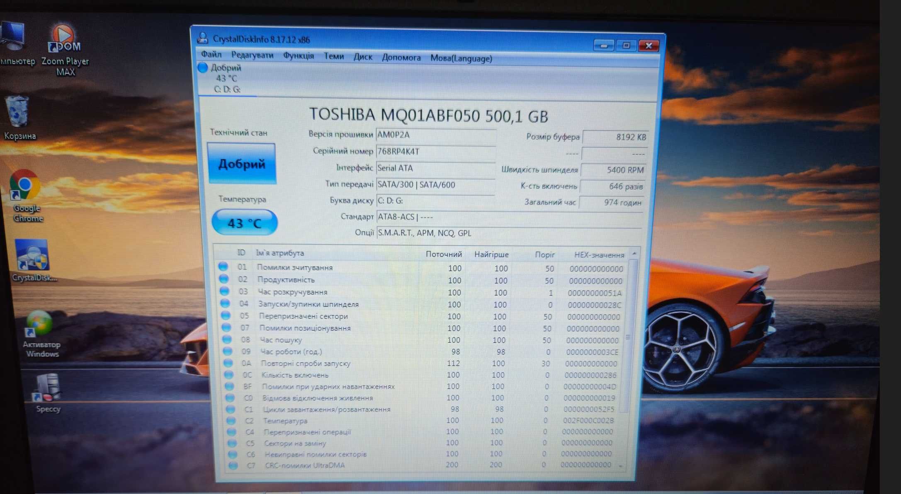The height and width of the screenshot is (494, 901).
Task: Launch the Speccy desktop shortcut
Action: pyautogui.click(x=48, y=393)
